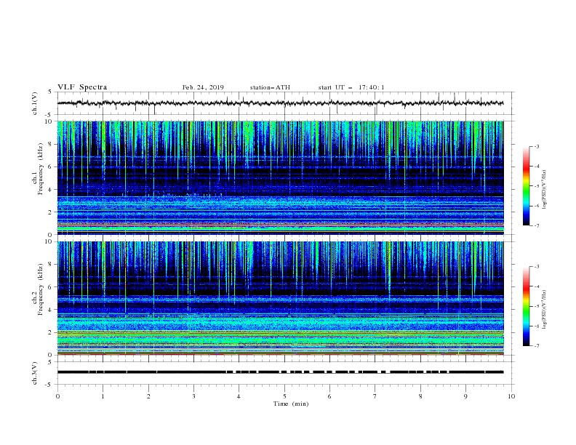Click the "-5" tick on ch.1 colorbar

tap(536, 186)
